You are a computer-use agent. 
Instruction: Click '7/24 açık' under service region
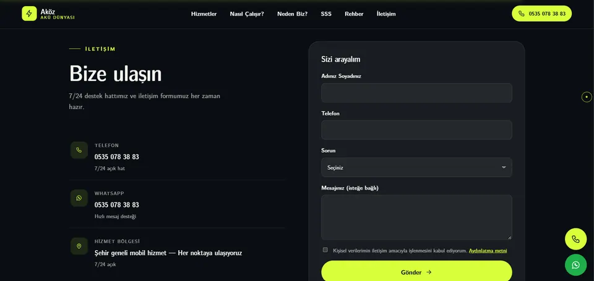point(105,264)
